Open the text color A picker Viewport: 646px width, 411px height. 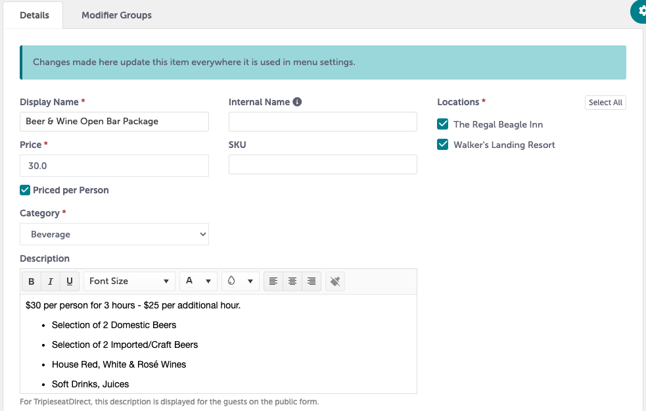click(x=198, y=281)
